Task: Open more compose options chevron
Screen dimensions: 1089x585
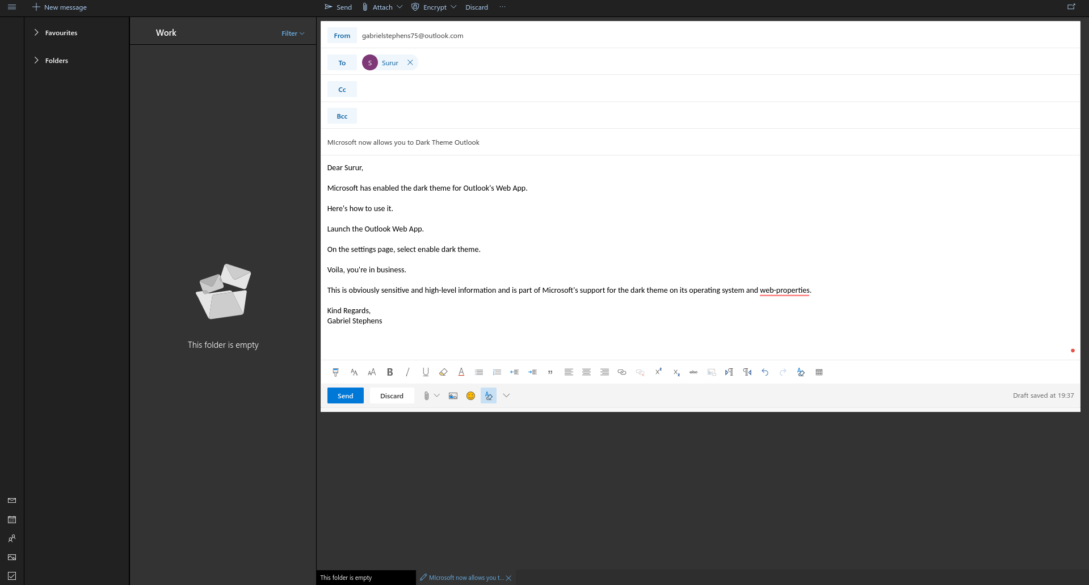Action: pos(507,395)
